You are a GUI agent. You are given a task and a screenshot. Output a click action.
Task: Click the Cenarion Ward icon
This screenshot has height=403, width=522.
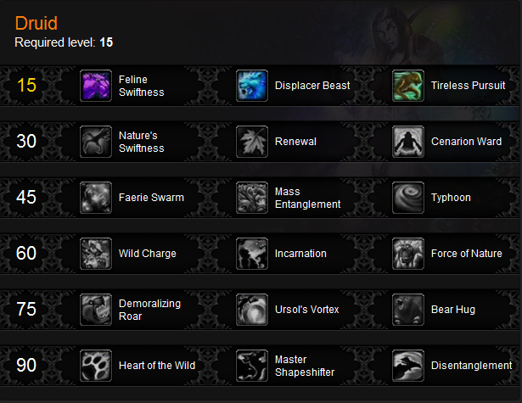pyautogui.click(x=408, y=142)
